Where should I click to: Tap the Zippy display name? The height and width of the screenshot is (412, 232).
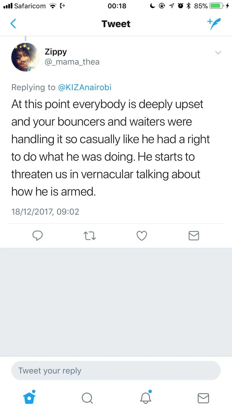[x=56, y=52]
